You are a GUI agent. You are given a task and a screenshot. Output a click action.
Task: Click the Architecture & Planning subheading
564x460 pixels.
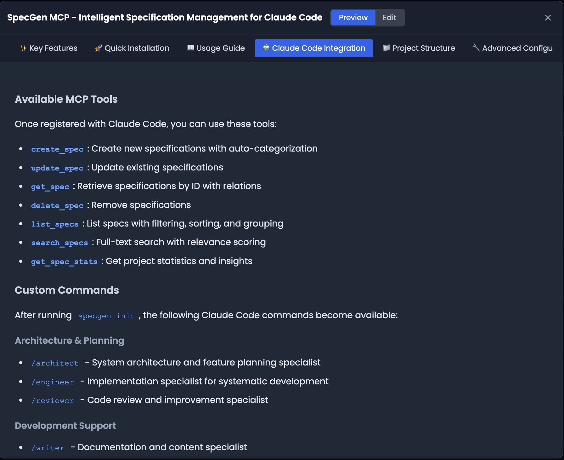[x=70, y=341]
